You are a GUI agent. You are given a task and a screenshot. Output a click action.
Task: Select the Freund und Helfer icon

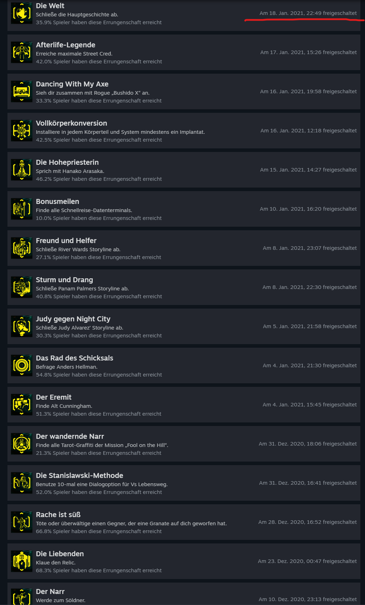pyautogui.click(x=22, y=248)
